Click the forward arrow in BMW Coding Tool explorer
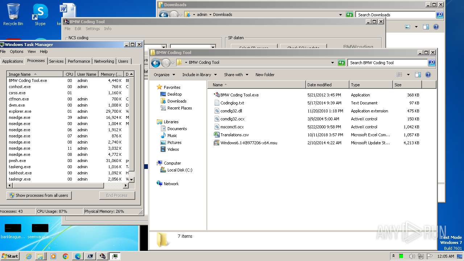Screen dimensions: 464x261 click(166, 63)
